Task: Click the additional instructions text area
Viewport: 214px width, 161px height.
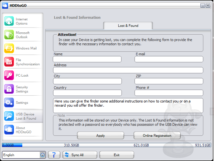Action: pos(128,105)
